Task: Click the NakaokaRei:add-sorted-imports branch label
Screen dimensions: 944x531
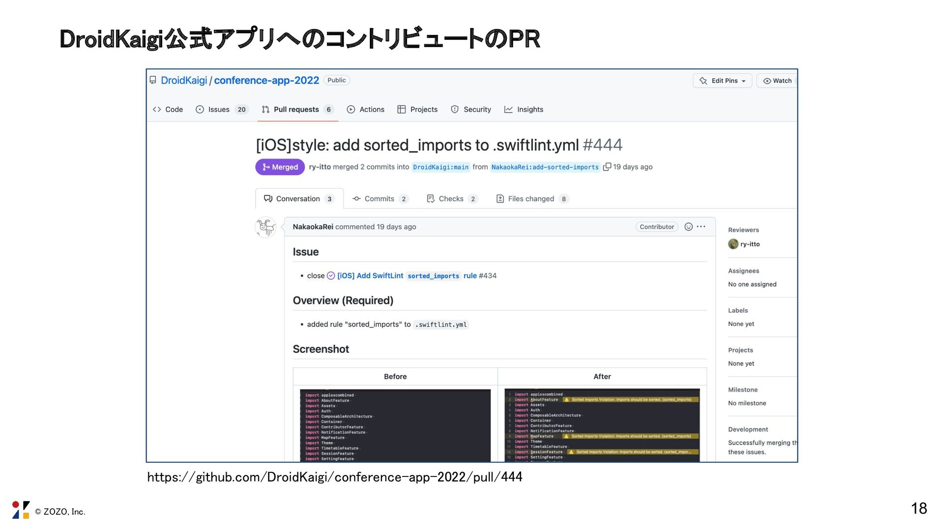Action: coord(545,167)
